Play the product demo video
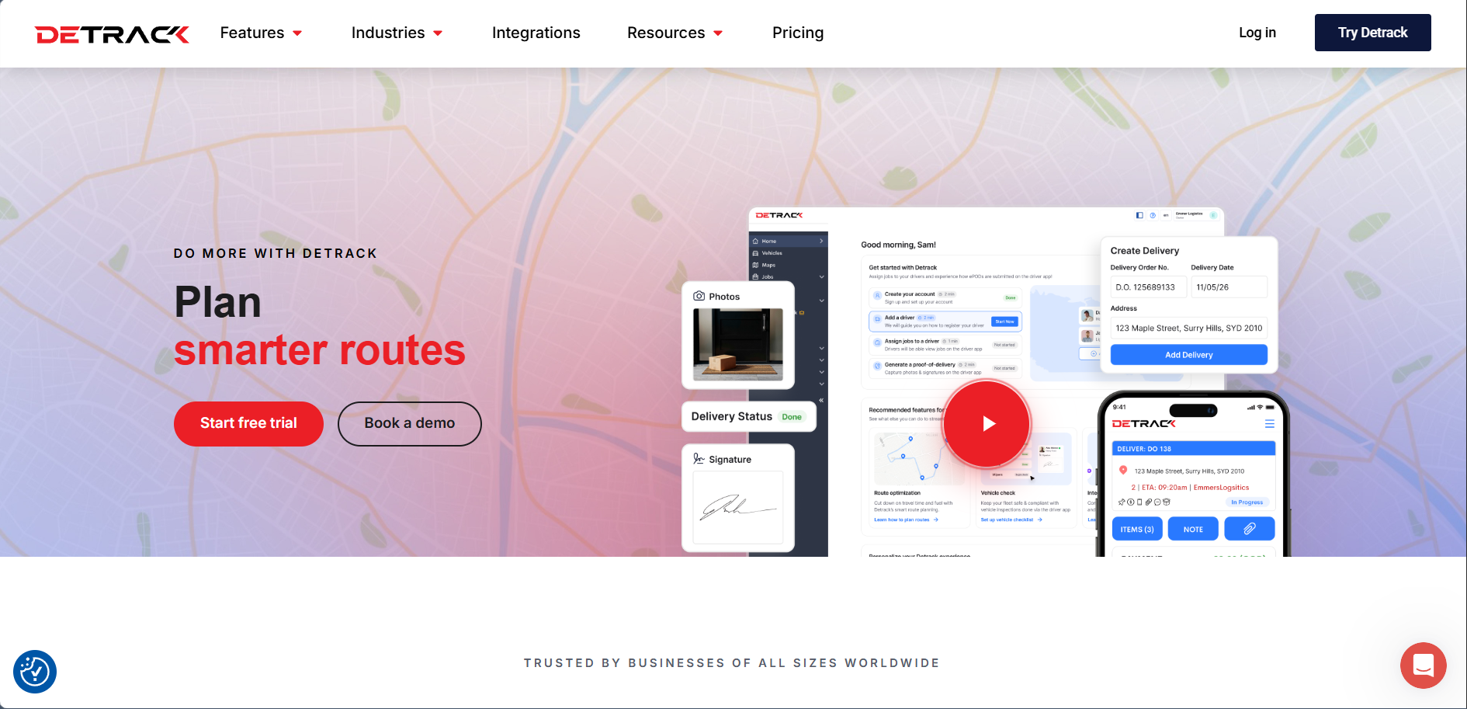The width and height of the screenshot is (1467, 709). point(987,423)
